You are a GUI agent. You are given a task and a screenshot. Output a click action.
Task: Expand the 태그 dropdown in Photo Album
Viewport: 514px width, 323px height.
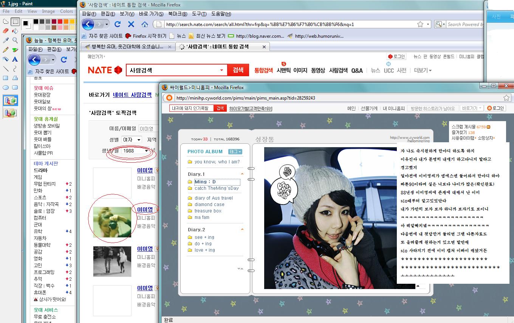(x=235, y=152)
